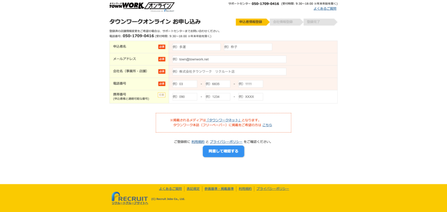Click the こちら link for free paper
Image resolution: width=447 pixels, height=212 pixels.
pyautogui.click(x=267, y=125)
